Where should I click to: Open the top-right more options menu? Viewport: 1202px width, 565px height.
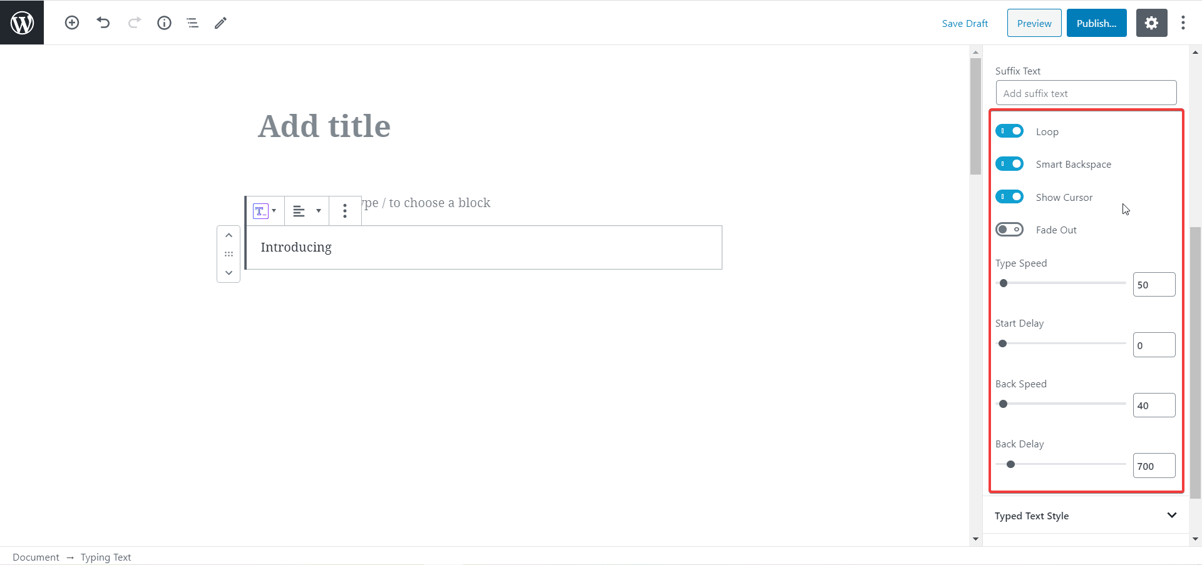(1183, 23)
